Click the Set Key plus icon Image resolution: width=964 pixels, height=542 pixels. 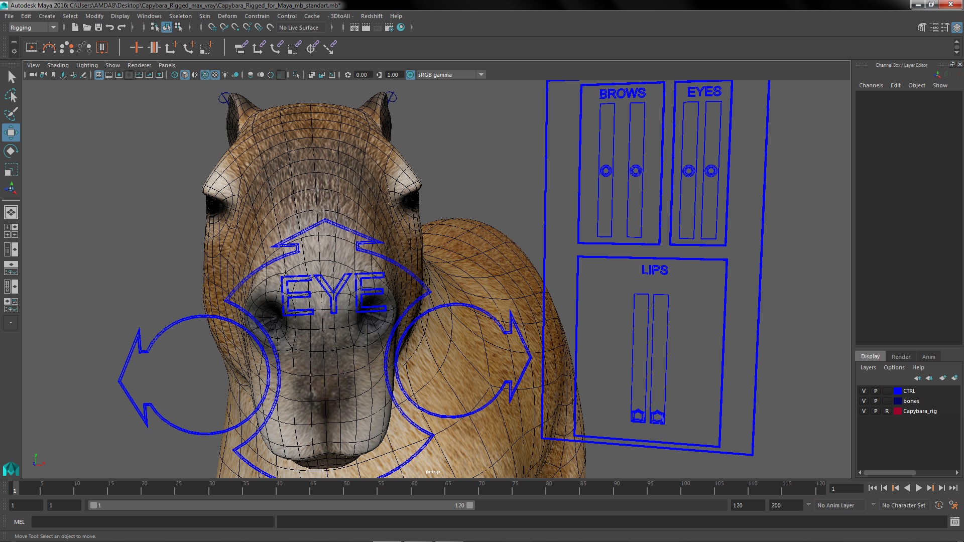pyautogui.click(x=136, y=48)
